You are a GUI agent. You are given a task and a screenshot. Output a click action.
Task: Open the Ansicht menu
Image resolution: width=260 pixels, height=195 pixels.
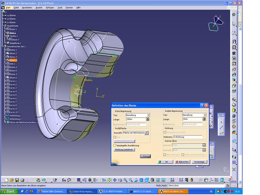pos(39,8)
